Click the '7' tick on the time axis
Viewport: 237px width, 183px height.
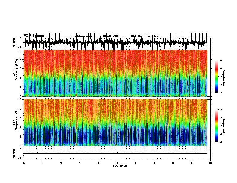pyautogui.click(x=154, y=163)
